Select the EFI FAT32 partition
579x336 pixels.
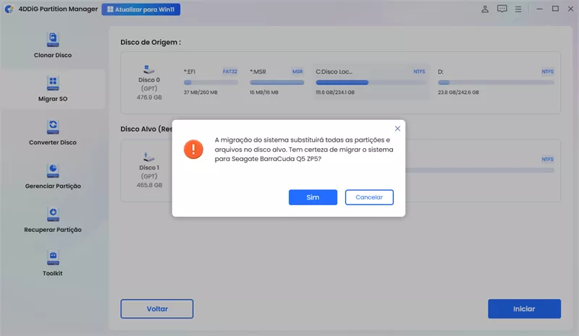(x=211, y=82)
